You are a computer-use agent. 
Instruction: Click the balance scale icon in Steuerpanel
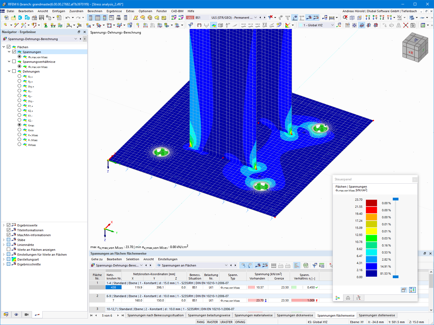pyautogui.click(x=348, y=297)
